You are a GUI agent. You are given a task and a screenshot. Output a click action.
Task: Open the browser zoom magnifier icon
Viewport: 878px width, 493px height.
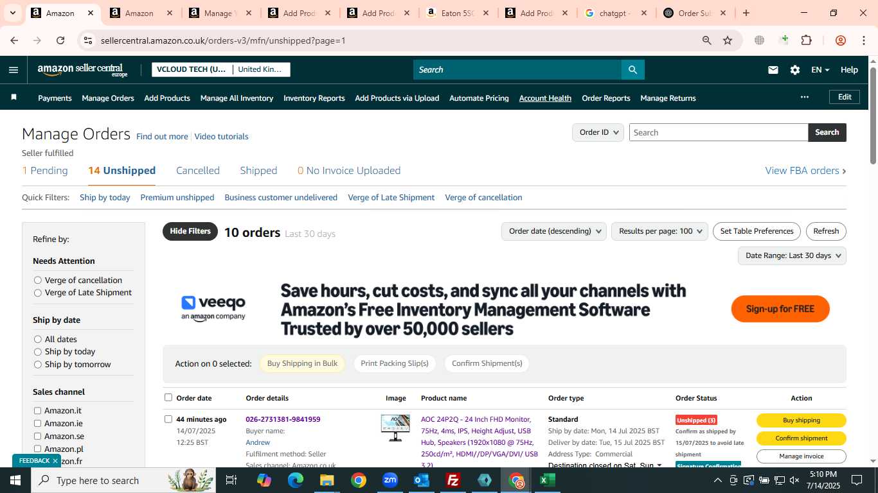click(707, 40)
